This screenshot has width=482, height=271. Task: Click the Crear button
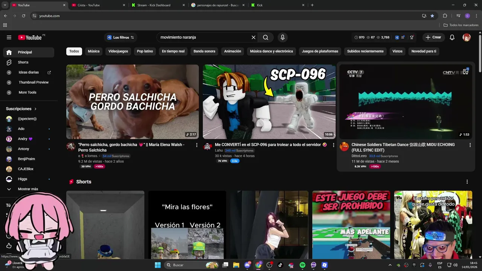[x=433, y=37]
